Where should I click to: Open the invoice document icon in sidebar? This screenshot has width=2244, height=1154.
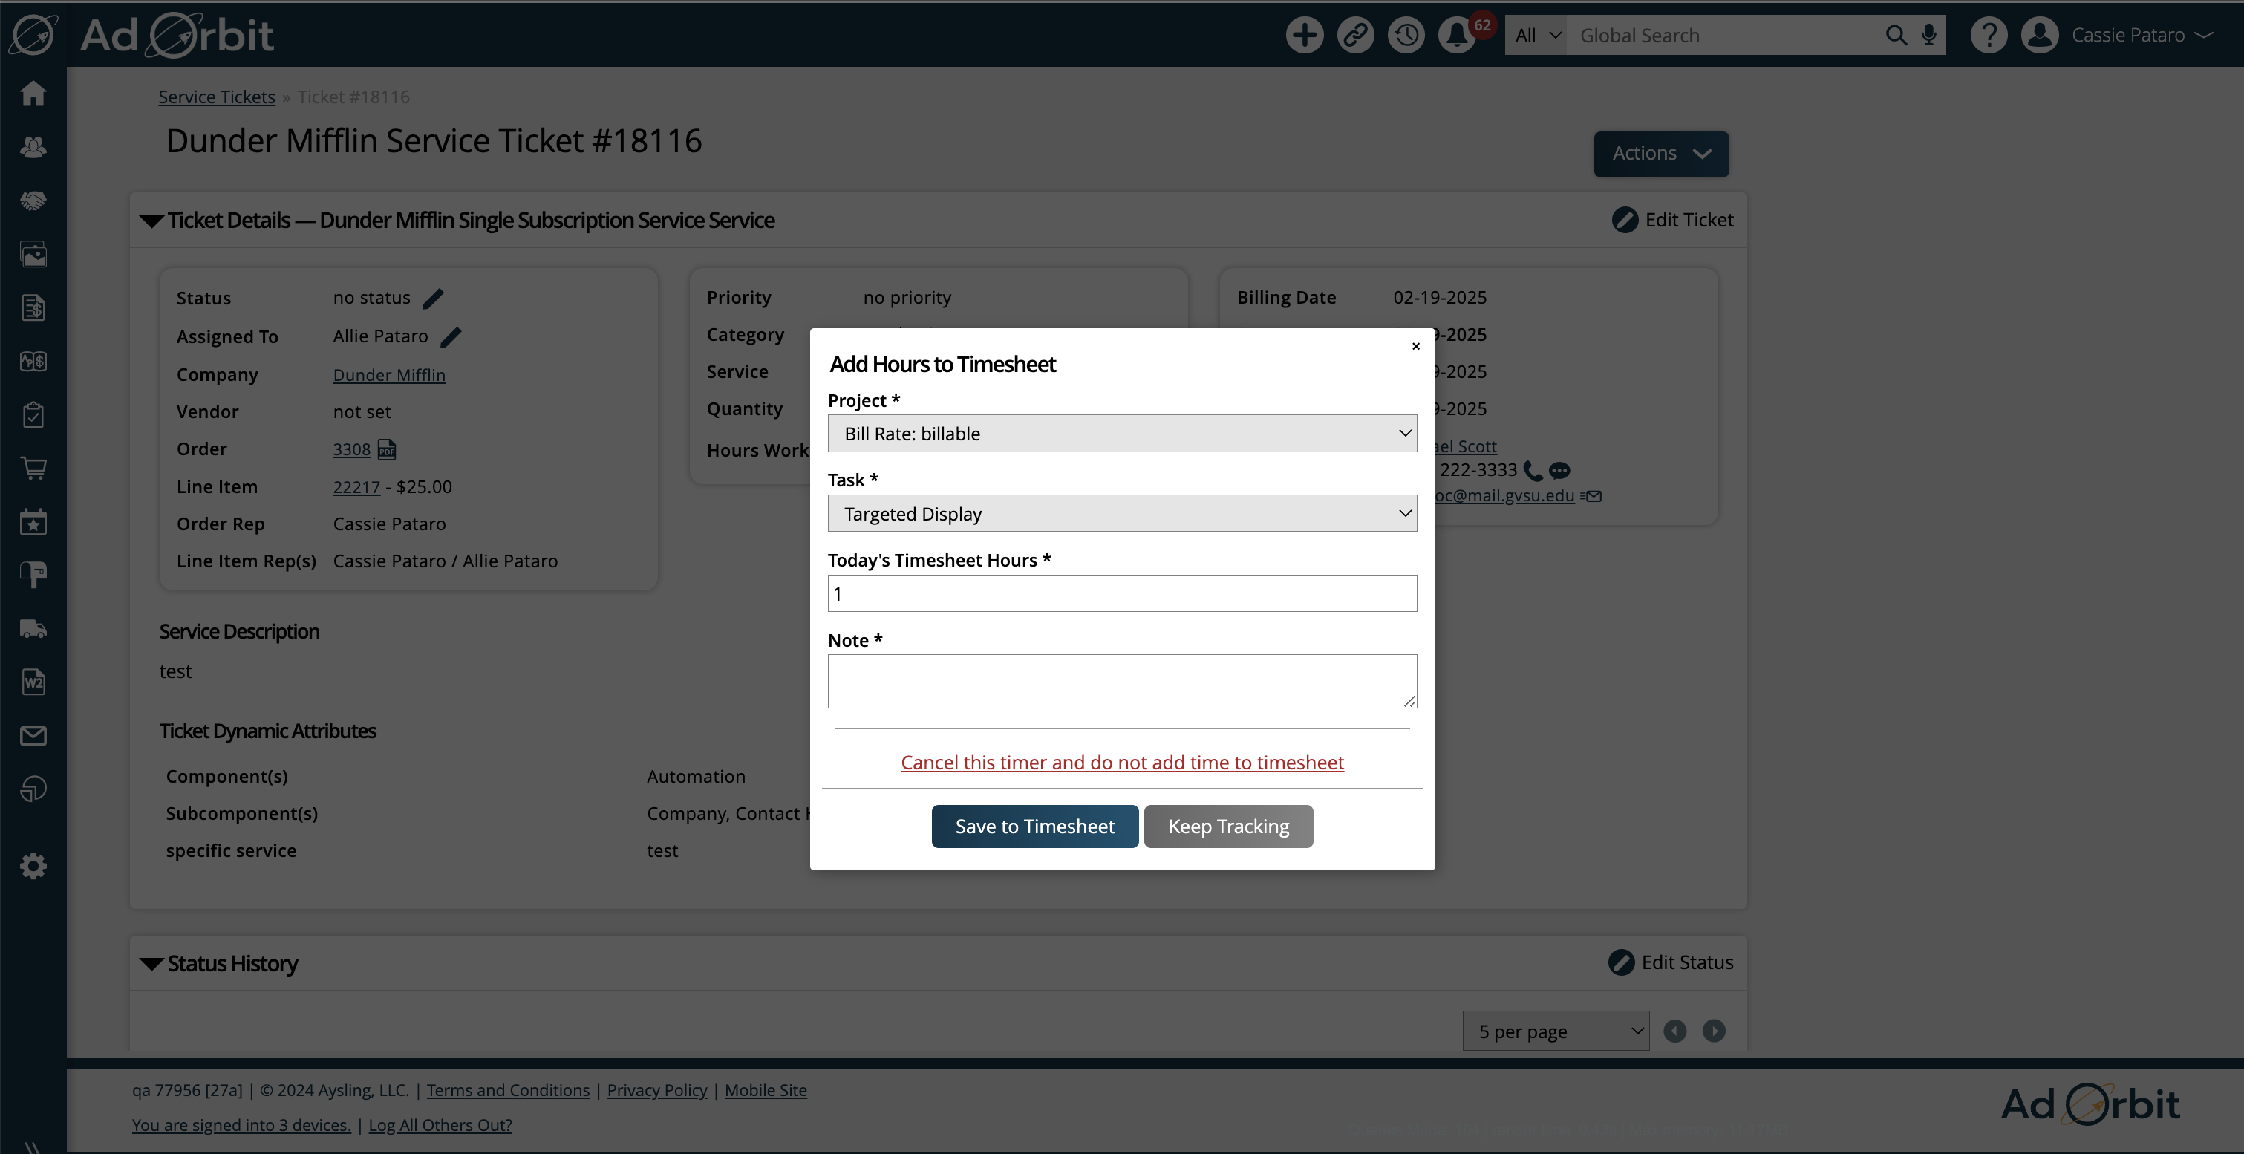click(33, 307)
